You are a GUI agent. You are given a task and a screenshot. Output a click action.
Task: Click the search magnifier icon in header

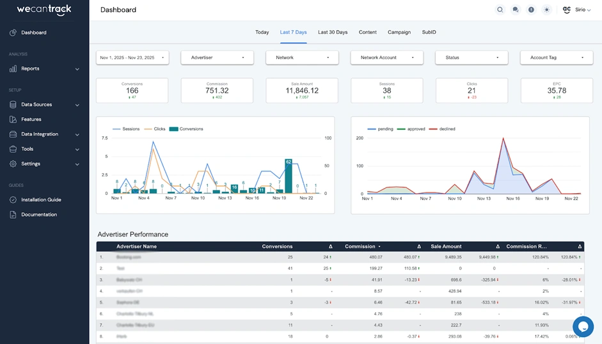[500, 10]
